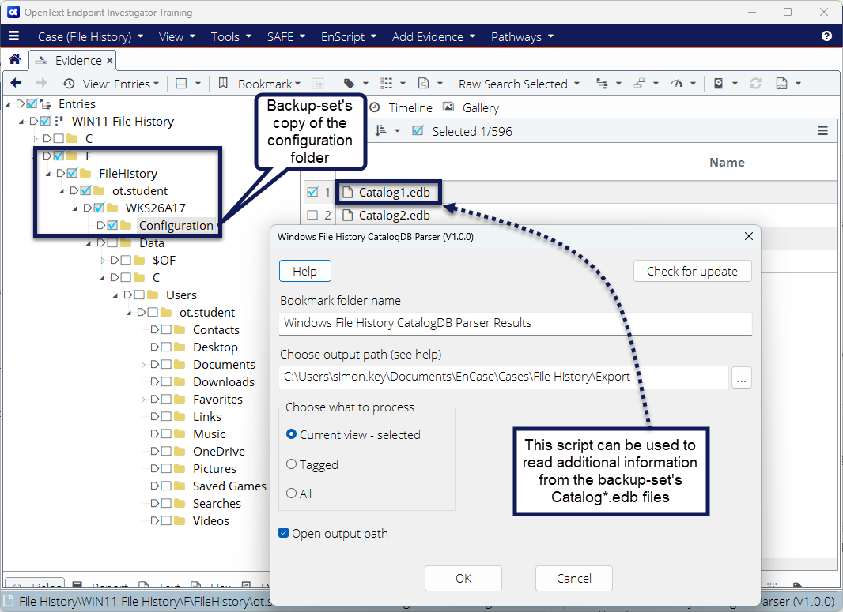Click the tree structure toolbar icon
Viewport: 843px width, 612px height.
click(x=602, y=84)
